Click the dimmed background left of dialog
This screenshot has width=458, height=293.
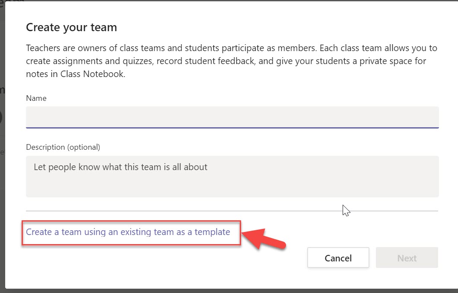(2, 146)
